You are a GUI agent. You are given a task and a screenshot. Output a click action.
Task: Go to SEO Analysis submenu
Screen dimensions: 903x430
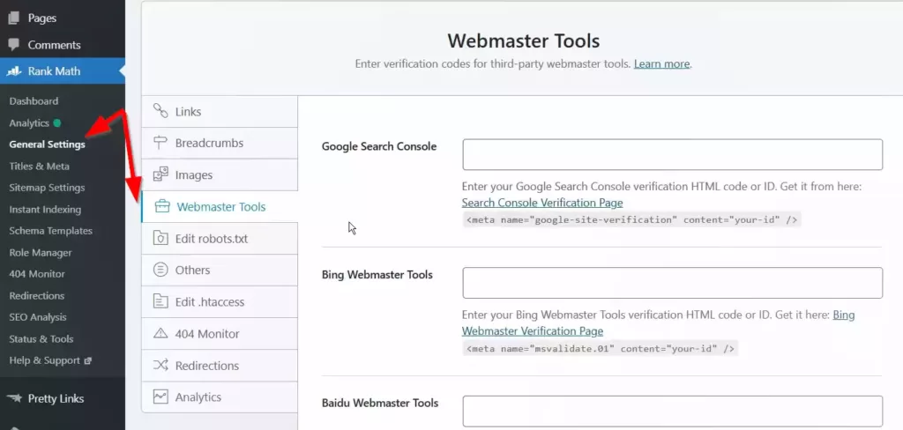[x=37, y=317]
